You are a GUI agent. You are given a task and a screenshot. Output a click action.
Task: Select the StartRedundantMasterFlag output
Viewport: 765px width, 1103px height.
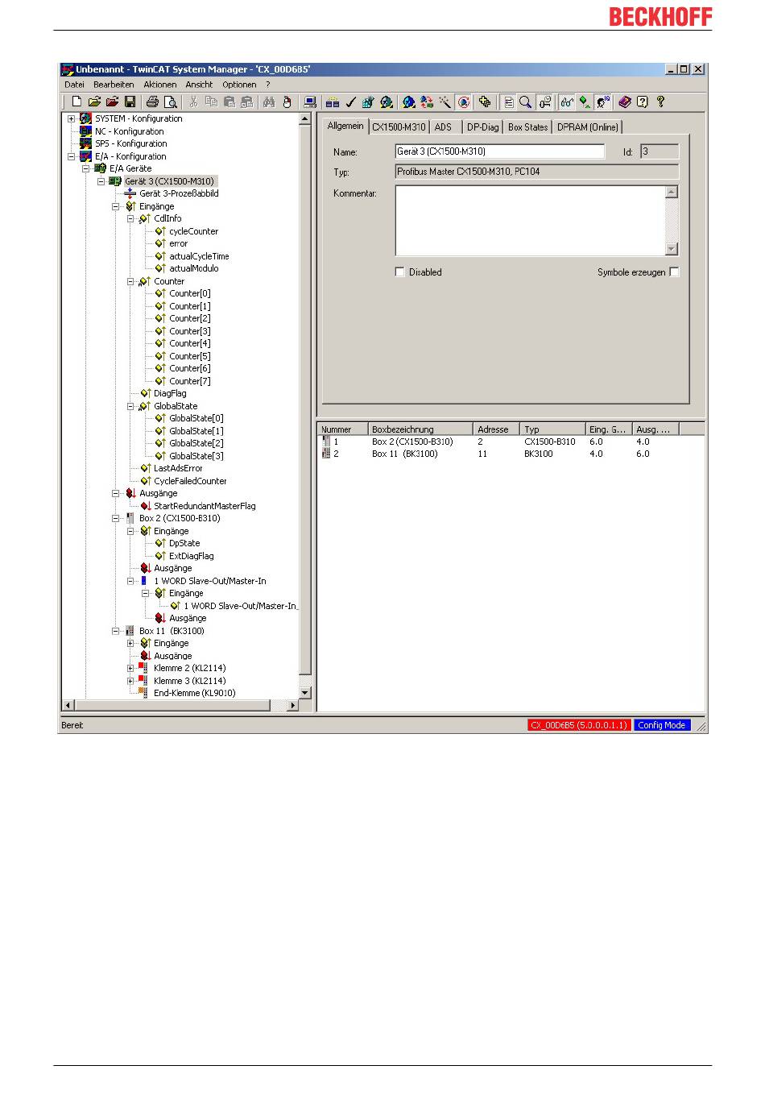(x=205, y=506)
